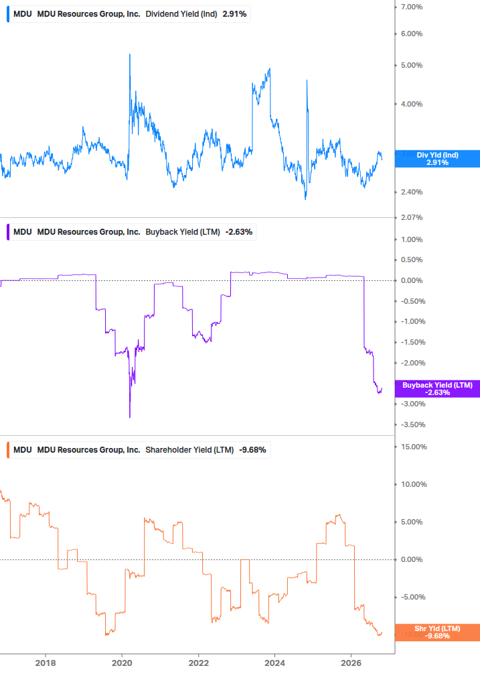Click the 4.00% tick on dividend yield axis
480x674 pixels.
[412, 104]
